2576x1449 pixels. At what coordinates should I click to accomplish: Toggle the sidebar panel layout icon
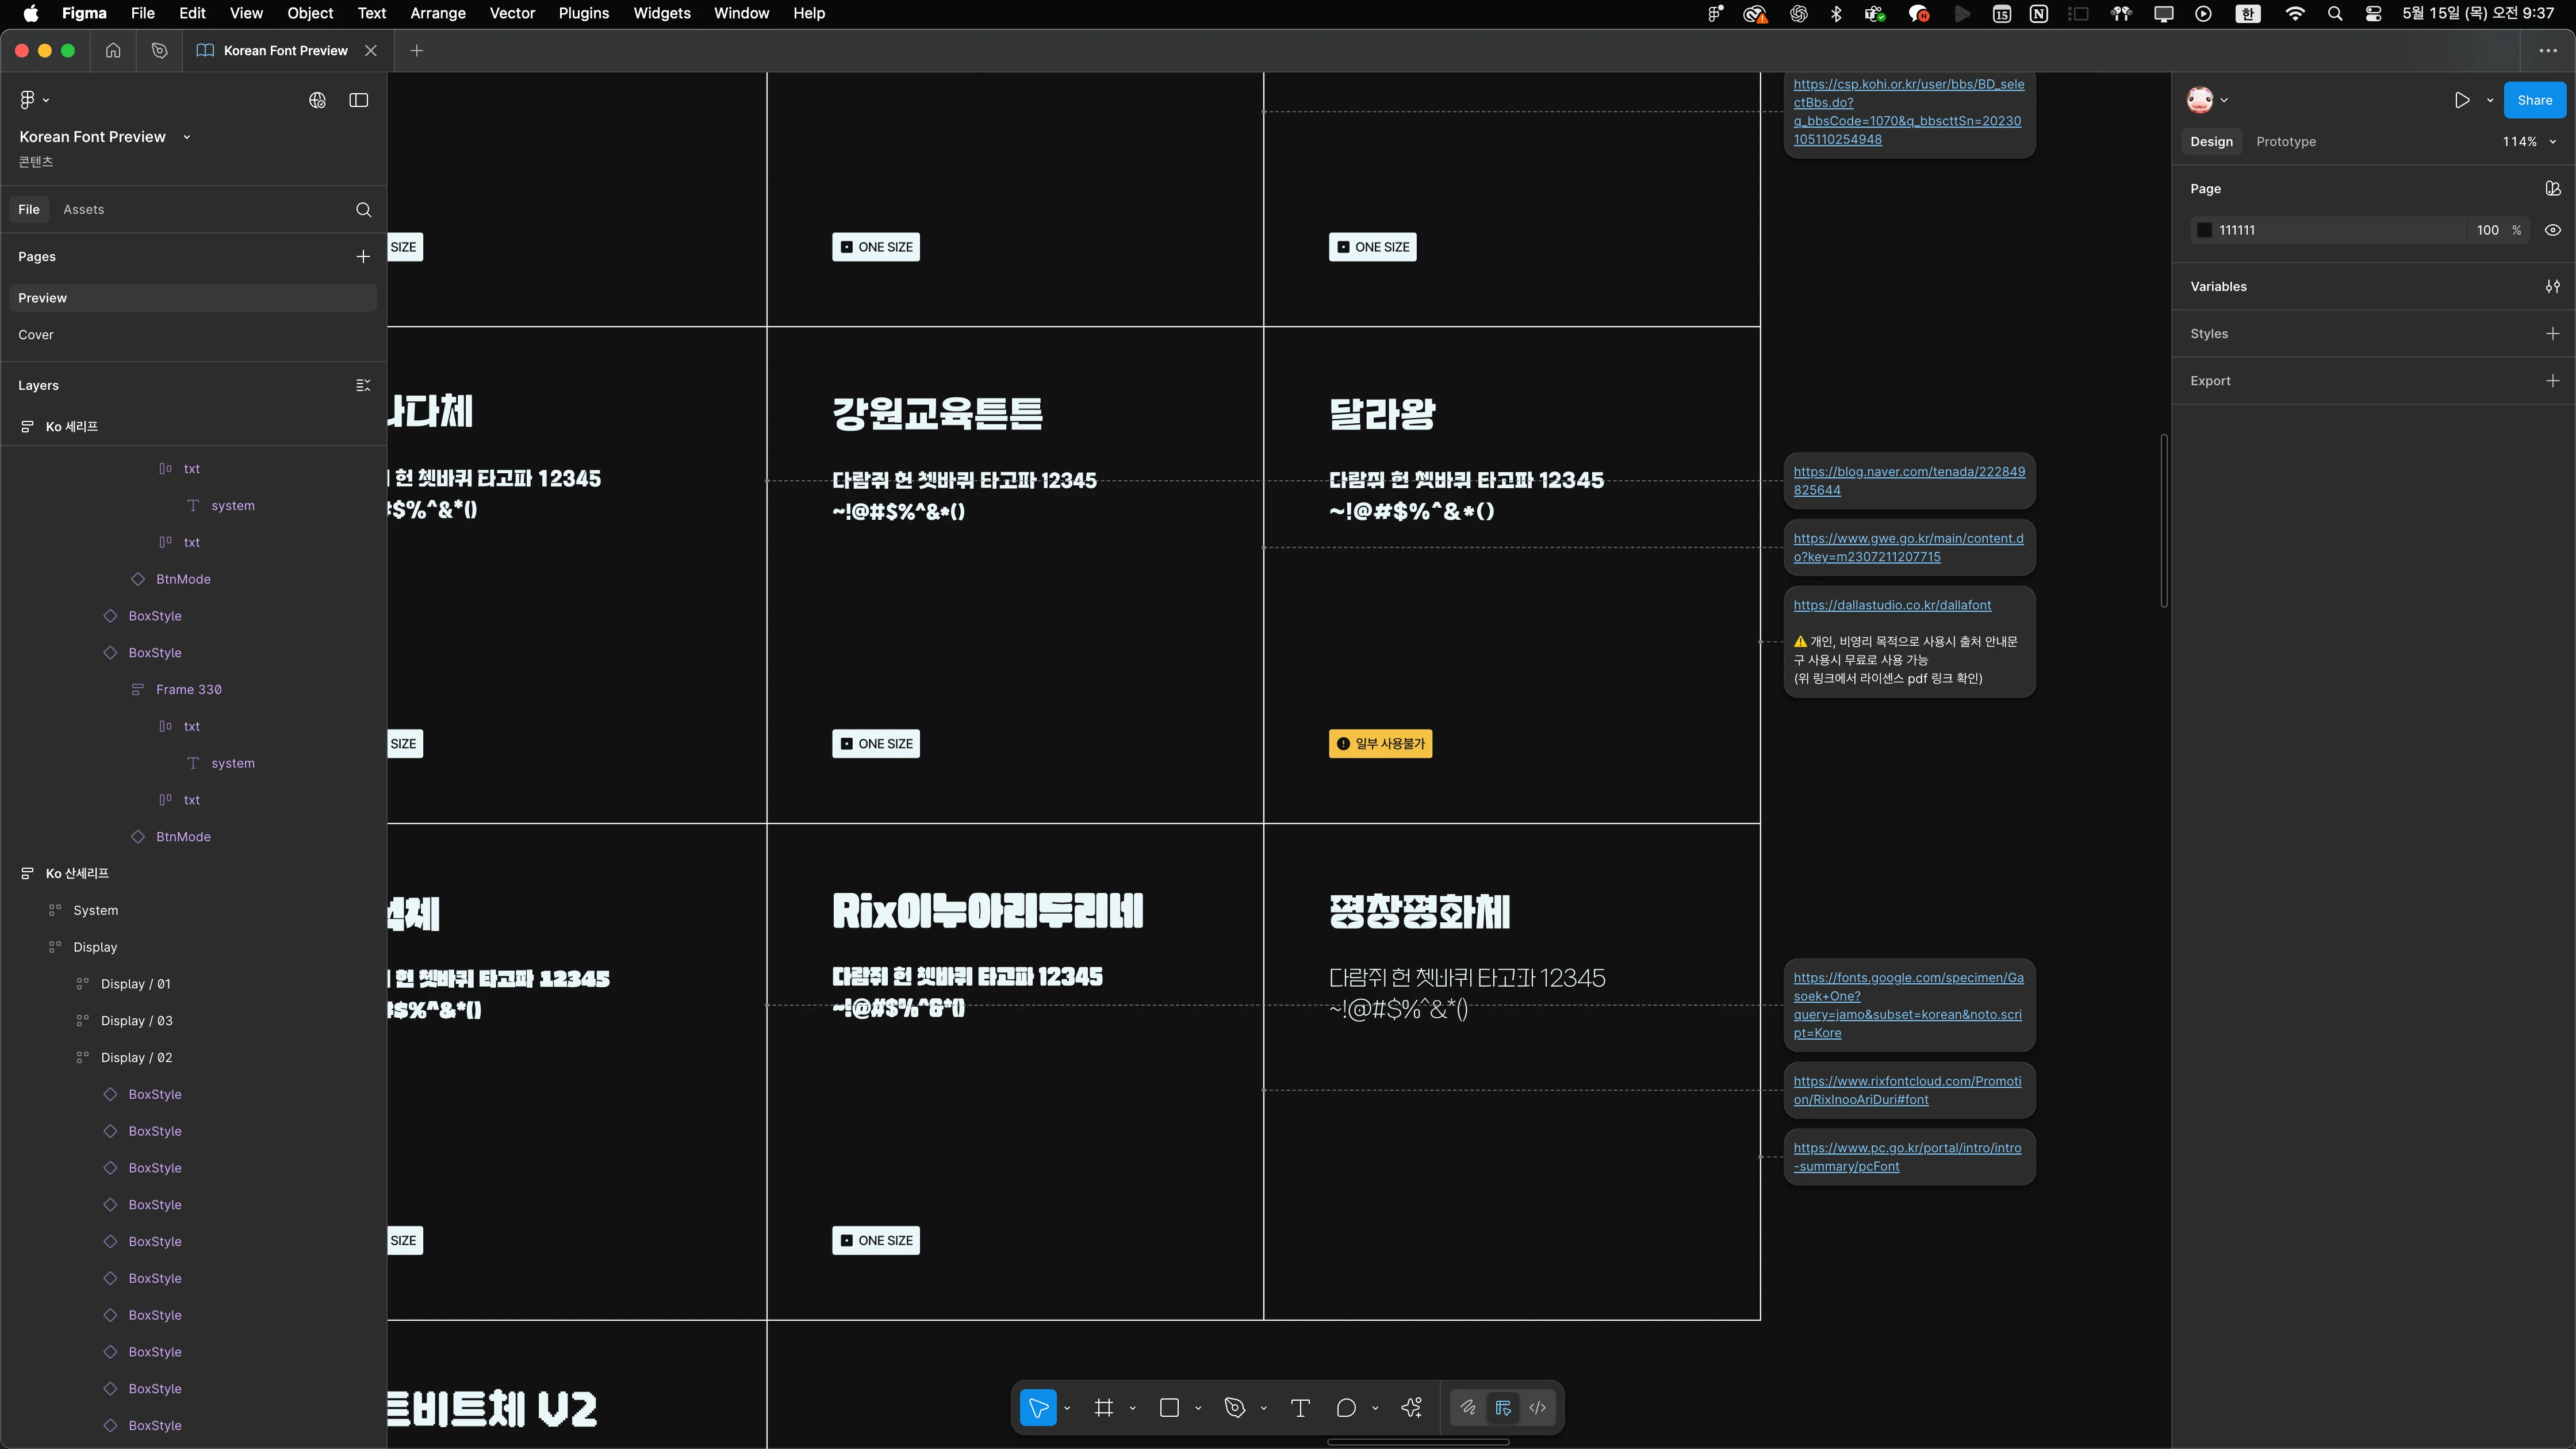pyautogui.click(x=358, y=100)
